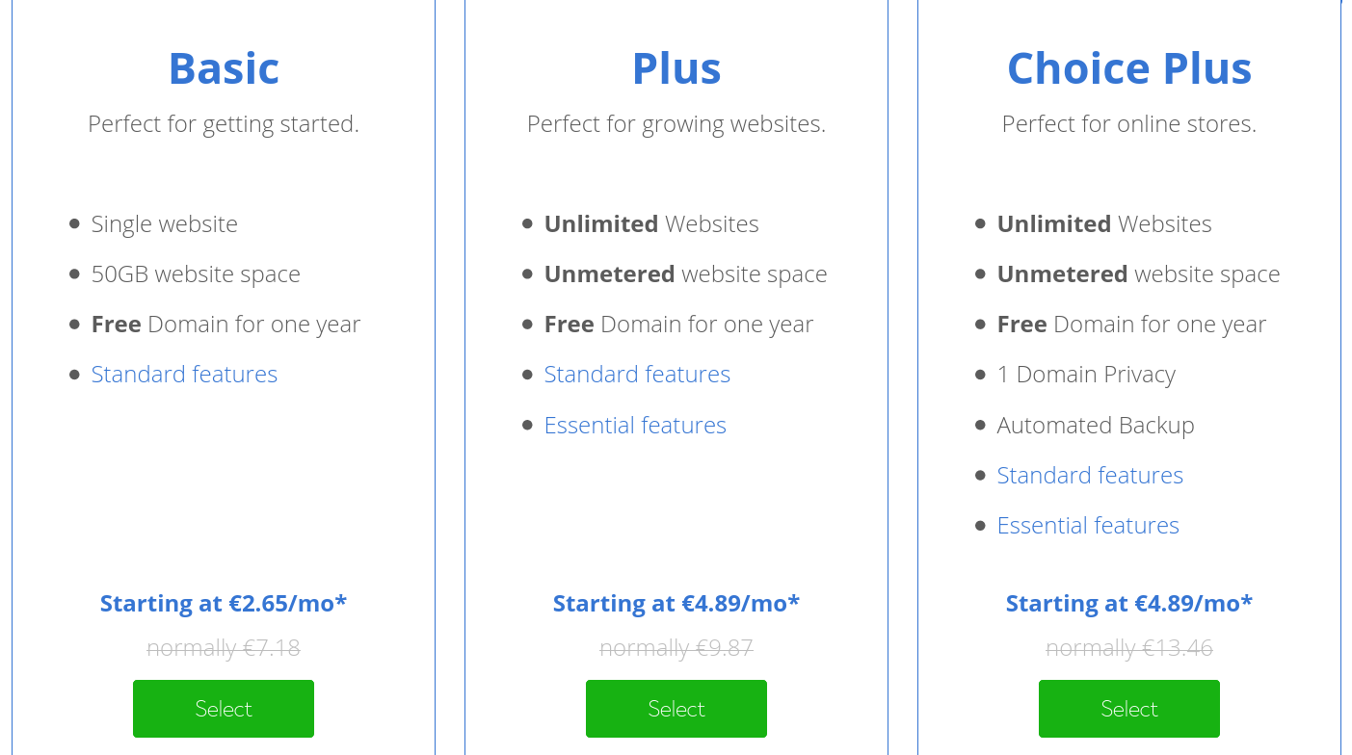This screenshot has width=1352, height=755.
Task: Click the struck-through normally €13.46 text
Action: (x=1129, y=649)
